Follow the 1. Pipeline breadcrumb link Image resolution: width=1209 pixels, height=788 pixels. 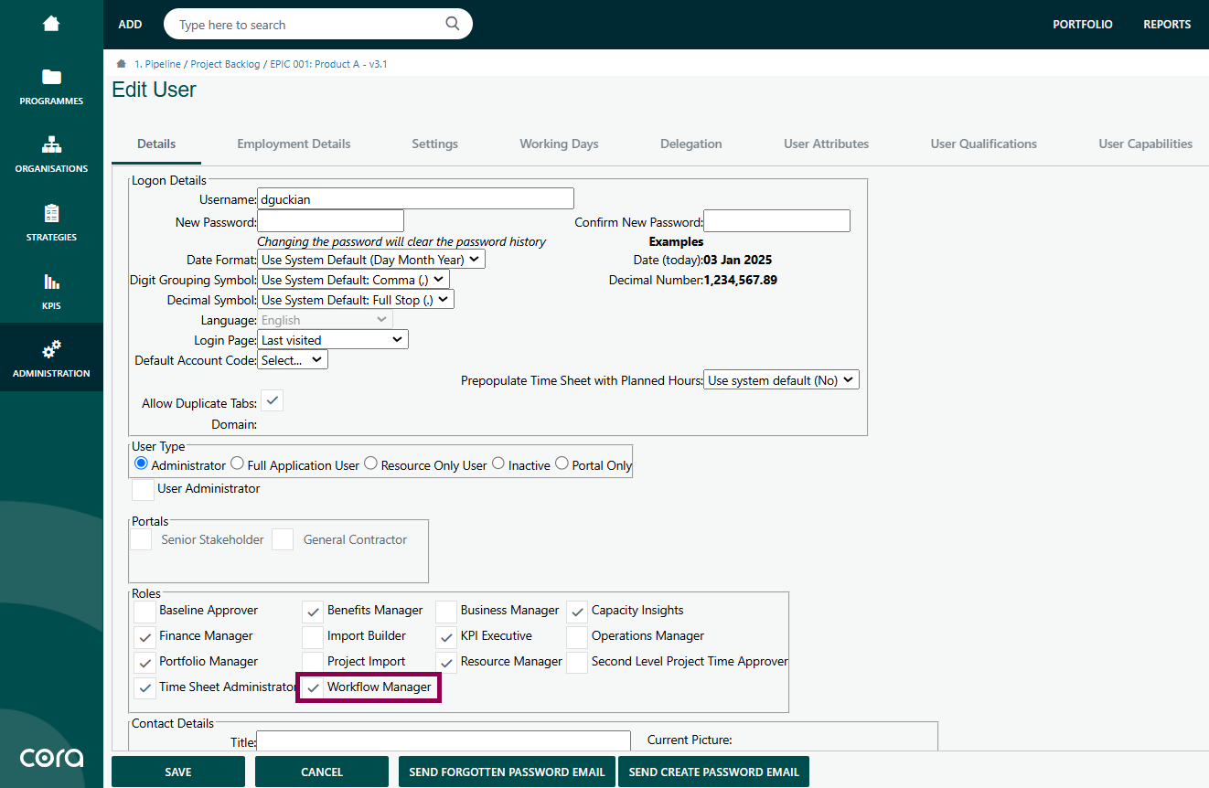coord(157,64)
